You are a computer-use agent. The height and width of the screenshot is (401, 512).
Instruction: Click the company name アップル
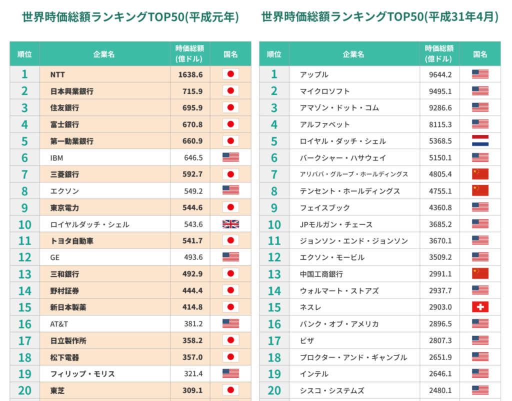click(x=314, y=74)
